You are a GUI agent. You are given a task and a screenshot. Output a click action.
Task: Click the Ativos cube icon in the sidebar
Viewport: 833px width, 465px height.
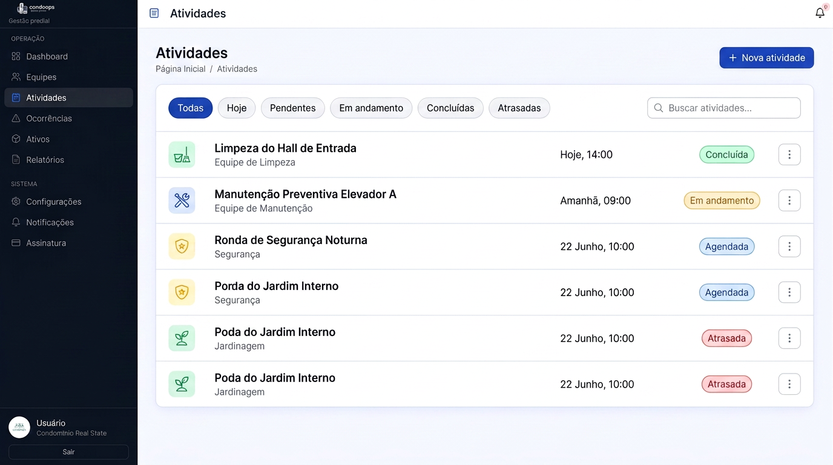coord(16,139)
